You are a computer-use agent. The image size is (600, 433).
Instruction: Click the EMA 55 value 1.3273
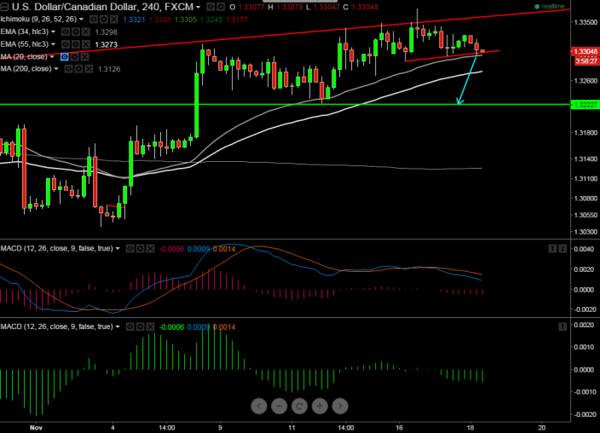tap(106, 45)
